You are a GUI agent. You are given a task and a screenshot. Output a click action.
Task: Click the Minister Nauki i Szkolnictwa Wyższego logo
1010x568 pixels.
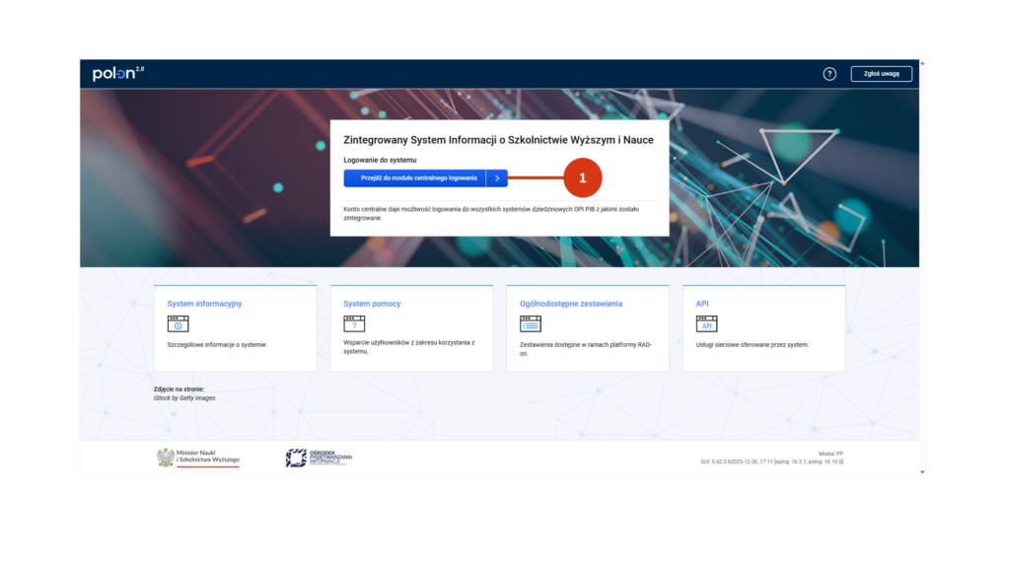[x=198, y=458]
